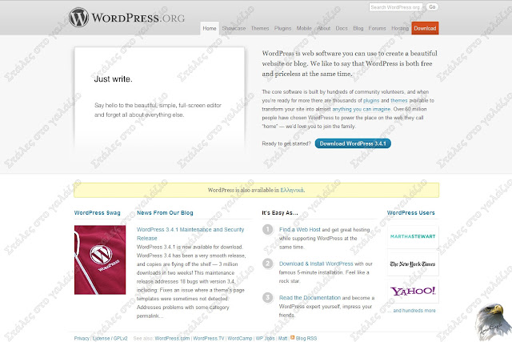The height and width of the screenshot is (342, 512).
Task: Open the Hosting menu item
Action: 400,29
